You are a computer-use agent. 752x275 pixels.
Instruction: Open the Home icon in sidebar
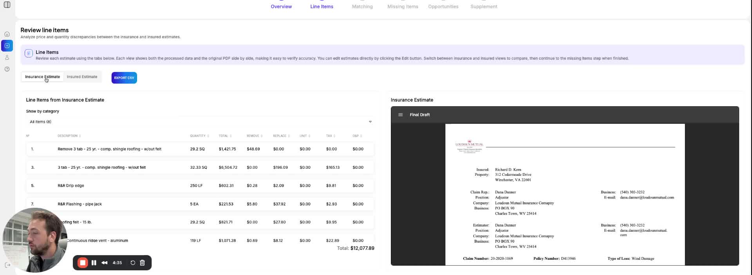point(7,34)
